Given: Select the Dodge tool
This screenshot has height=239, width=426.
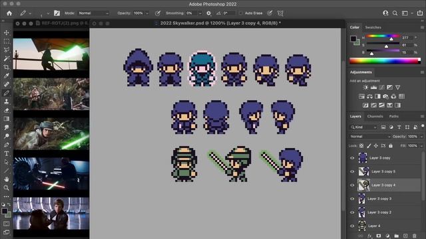Looking at the screenshot, I should [7, 136].
